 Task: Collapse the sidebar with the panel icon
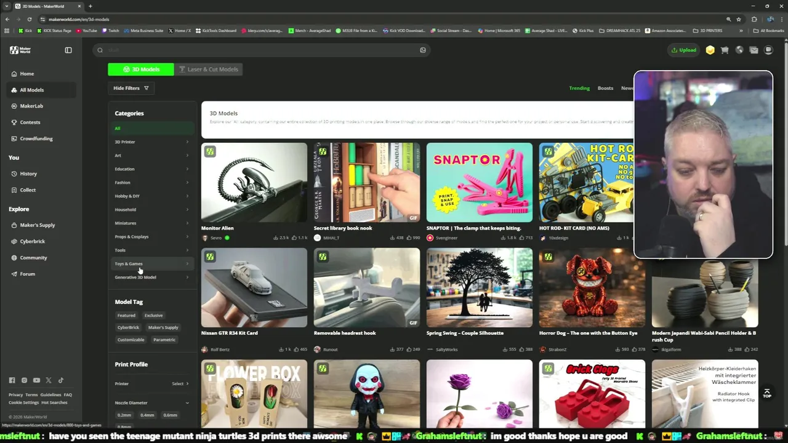coord(68,50)
